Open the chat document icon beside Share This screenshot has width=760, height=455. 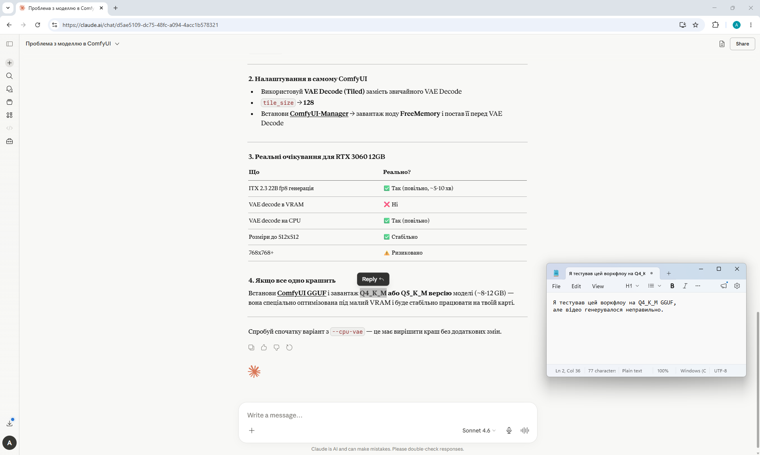pyautogui.click(x=722, y=44)
